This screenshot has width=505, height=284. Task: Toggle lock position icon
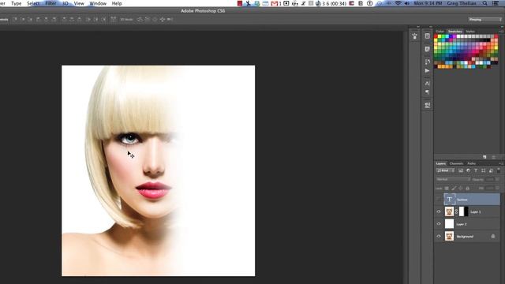point(461,188)
